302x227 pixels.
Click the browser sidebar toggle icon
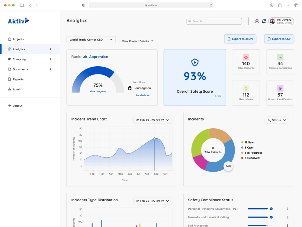click(21, 5)
